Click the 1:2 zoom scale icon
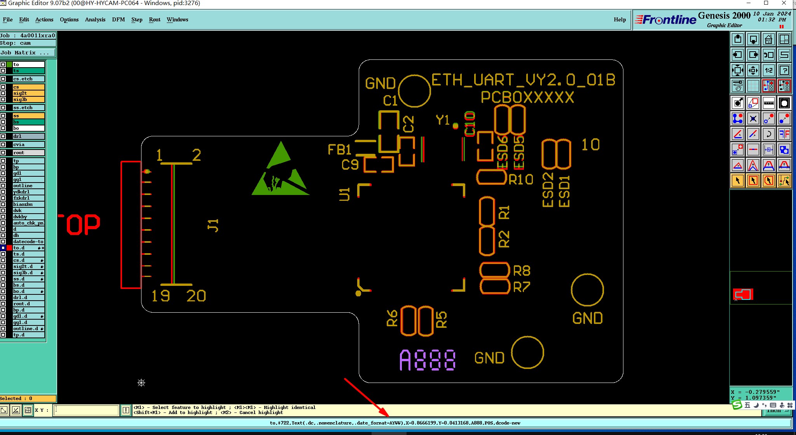The width and height of the screenshot is (796, 435). click(768, 70)
